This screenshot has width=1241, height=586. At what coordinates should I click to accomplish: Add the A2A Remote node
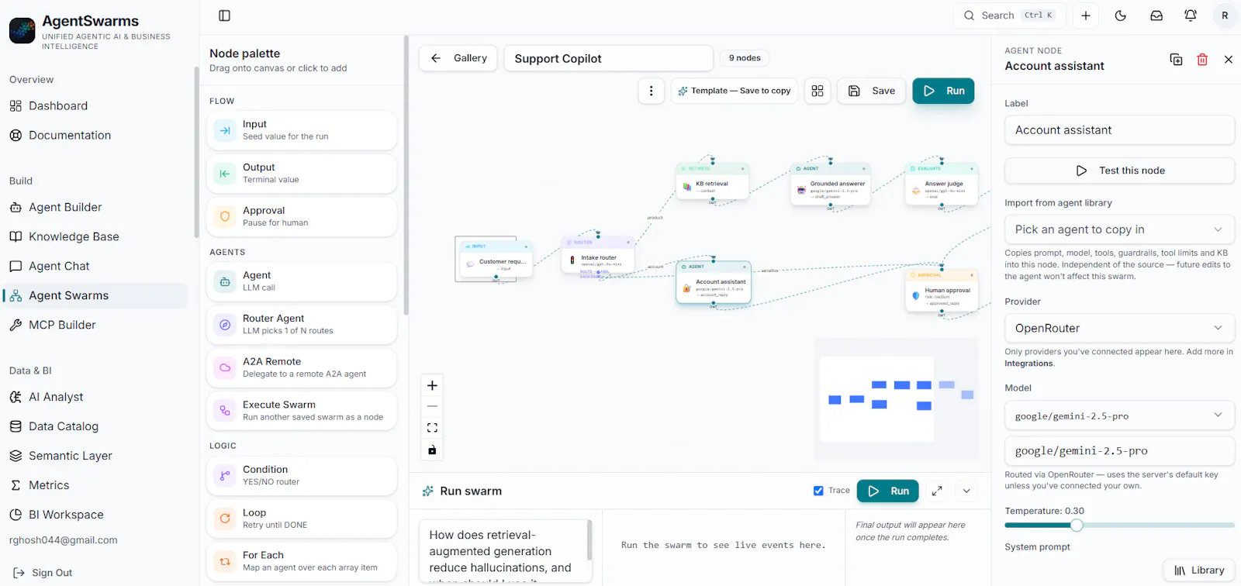[302, 368]
